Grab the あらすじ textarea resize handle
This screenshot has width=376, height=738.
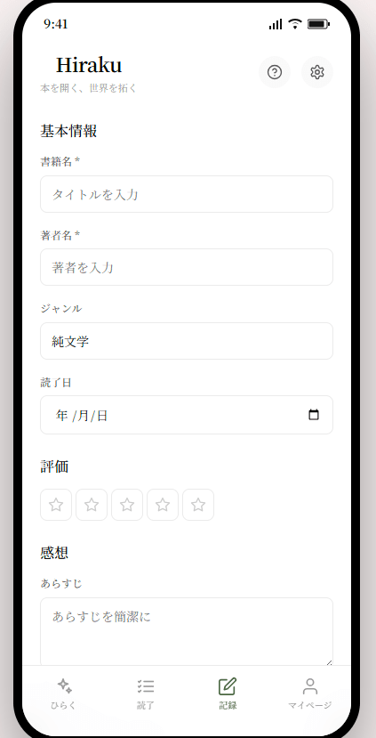point(329,662)
